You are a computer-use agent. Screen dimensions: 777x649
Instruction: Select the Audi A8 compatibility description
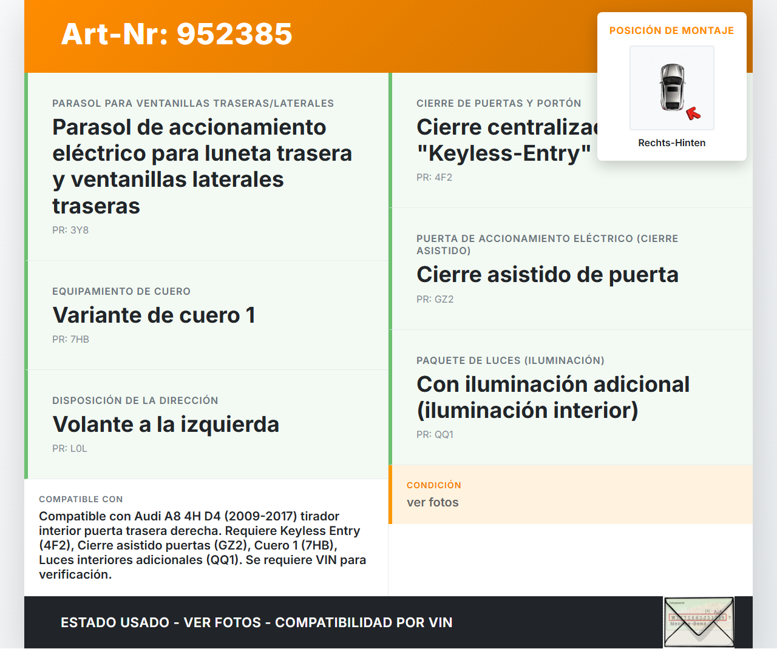point(203,545)
